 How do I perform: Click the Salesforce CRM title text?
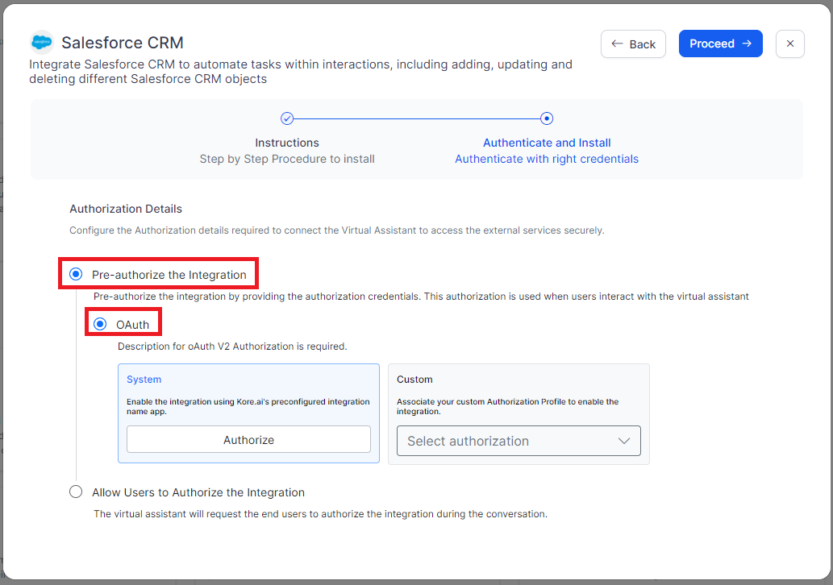123,43
